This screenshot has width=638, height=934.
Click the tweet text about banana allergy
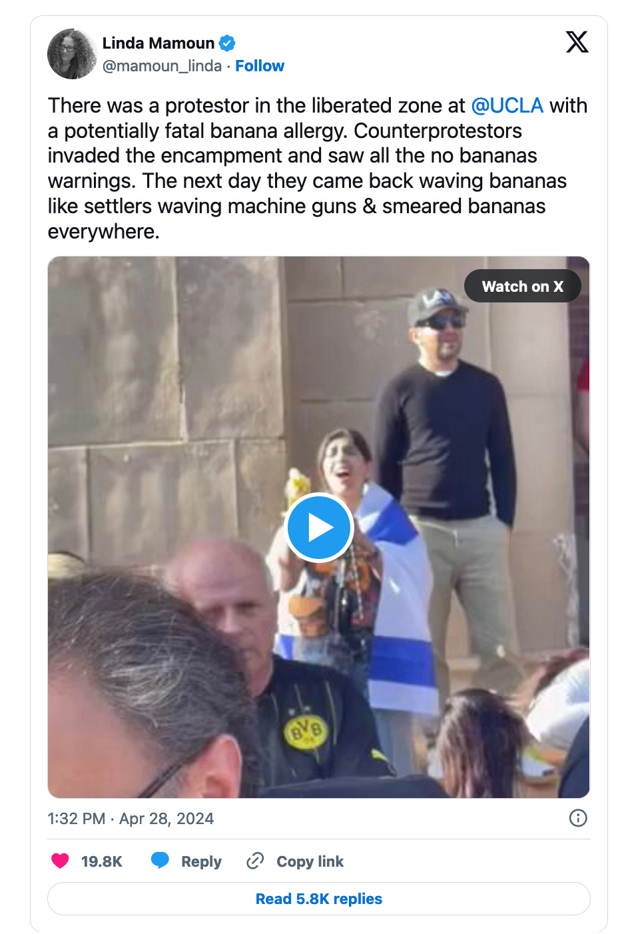coord(318,169)
